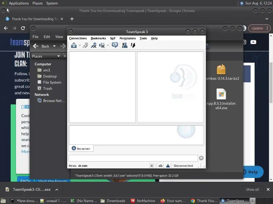Open the System menu in top panel

[52, 3]
